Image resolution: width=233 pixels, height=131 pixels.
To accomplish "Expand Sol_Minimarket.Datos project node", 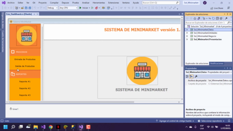I will tap(187, 30).
